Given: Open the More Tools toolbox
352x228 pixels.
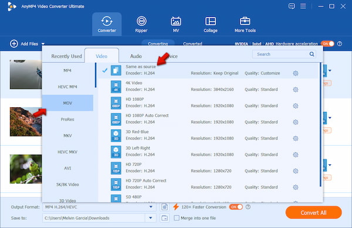Looking at the screenshot, I should (x=245, y=24).
